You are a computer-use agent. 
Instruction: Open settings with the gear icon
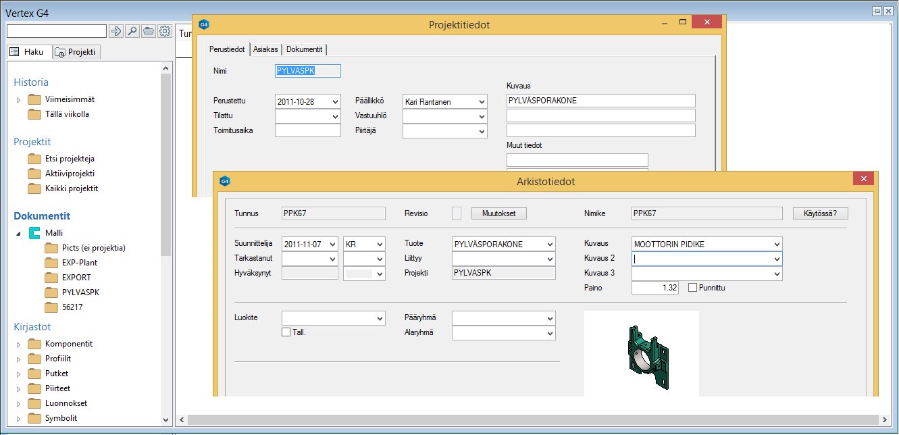pyautogui.click(x=164, y=31)
